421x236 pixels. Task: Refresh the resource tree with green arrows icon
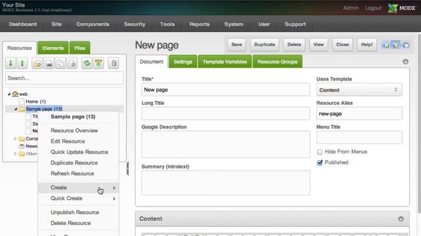[87, 64]
